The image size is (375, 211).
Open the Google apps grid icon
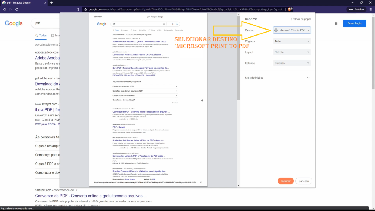337,23
